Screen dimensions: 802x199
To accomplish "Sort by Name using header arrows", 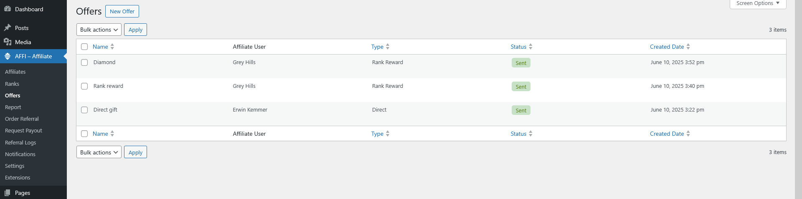I will click(112, 47).
